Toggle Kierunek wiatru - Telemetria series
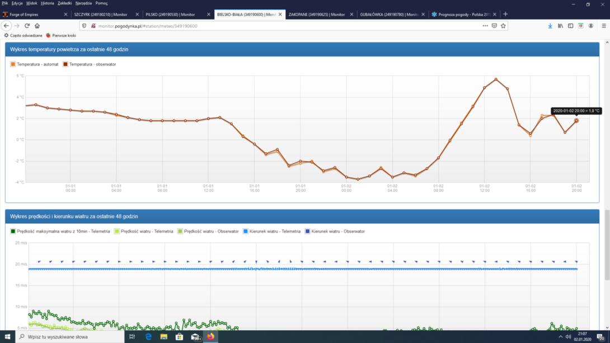This screenshot has height=343, width=610. coord(272,232)
